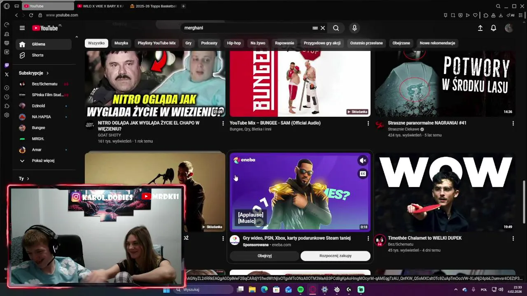Open the Amar subscription
The height and width of the screenshot is (296, 527).
click(44, 150)
